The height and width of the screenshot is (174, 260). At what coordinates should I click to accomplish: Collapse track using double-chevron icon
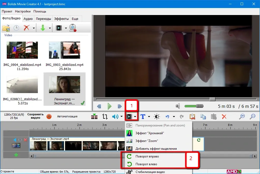[x=20, y=140]
